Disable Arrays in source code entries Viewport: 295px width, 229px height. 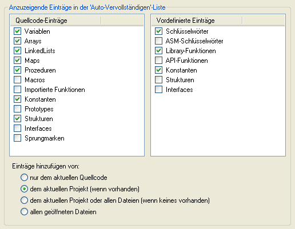(17, 41)
